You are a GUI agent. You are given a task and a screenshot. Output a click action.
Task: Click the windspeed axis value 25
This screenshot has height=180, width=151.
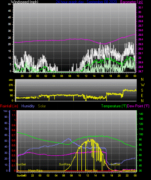pyautogui.click(x=9, y=38)
